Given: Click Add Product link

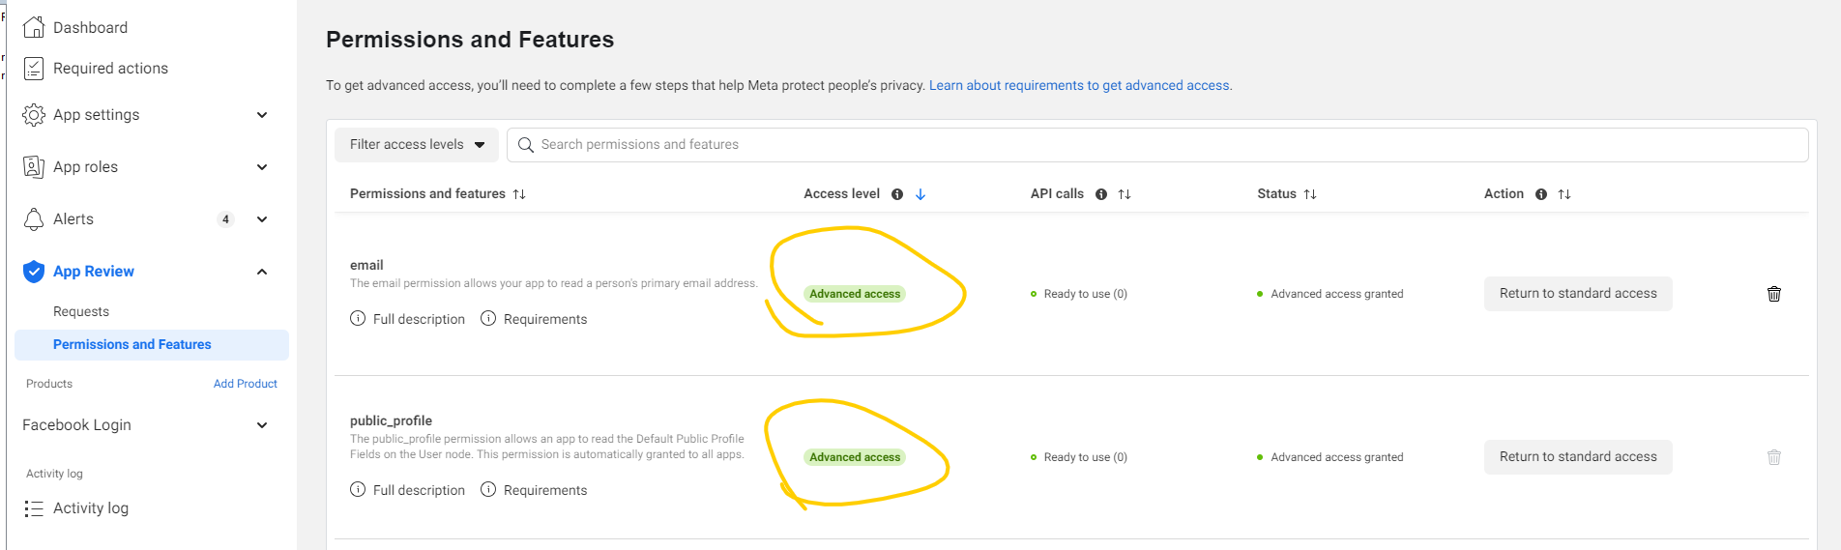Looking at the screenshot, I should point(246,384).
